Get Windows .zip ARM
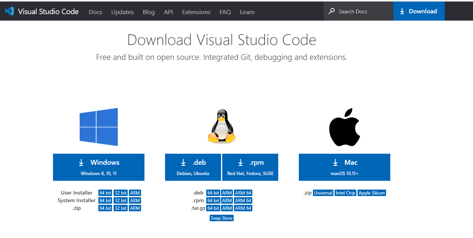Screen dimensions: 473x238 point(135,208)
